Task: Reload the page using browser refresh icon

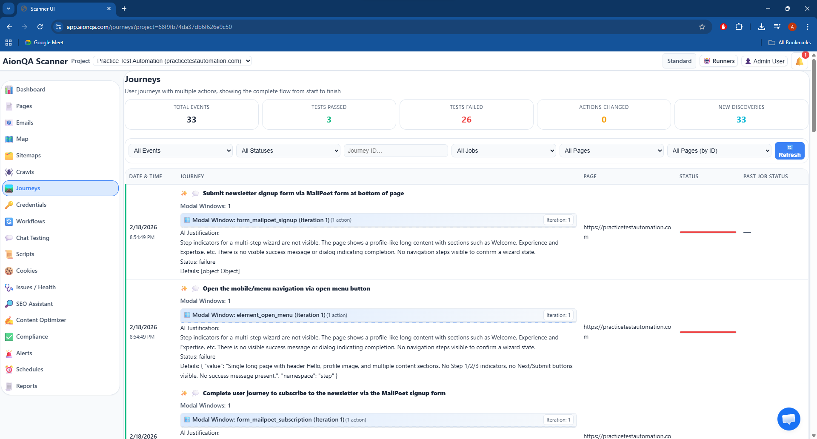Action: (40, 27)
